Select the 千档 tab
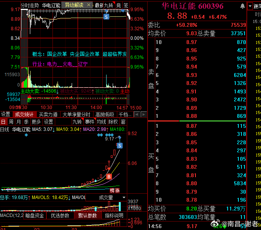 pyautogui.click(x=125, y=114)
